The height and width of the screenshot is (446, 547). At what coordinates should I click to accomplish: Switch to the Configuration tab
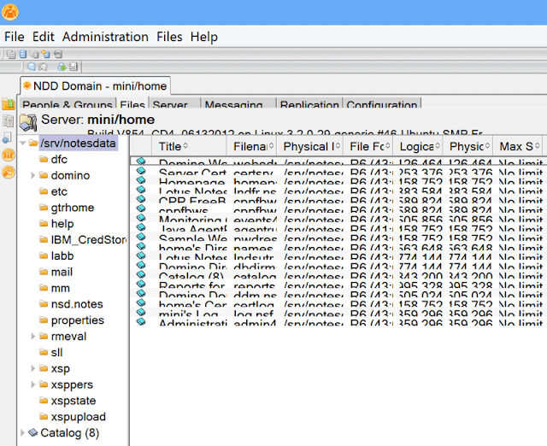coord(382,103)
